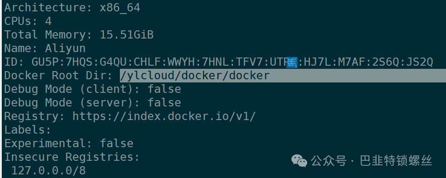The image size is (446, 178).
Task: Click the 127.0.0.0/8 registry entry
Action: (x=48, y=171)
